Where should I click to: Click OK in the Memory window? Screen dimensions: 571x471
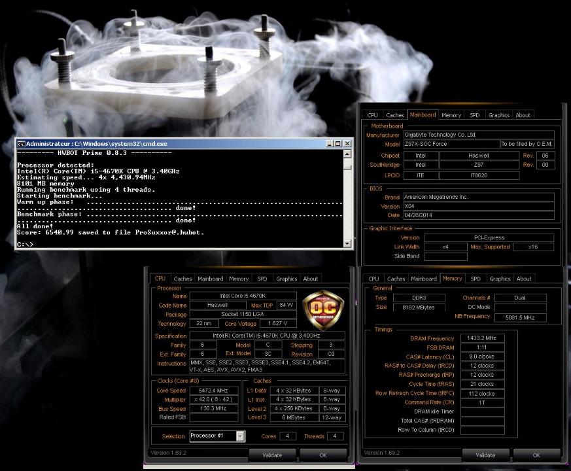click(536, 455)
